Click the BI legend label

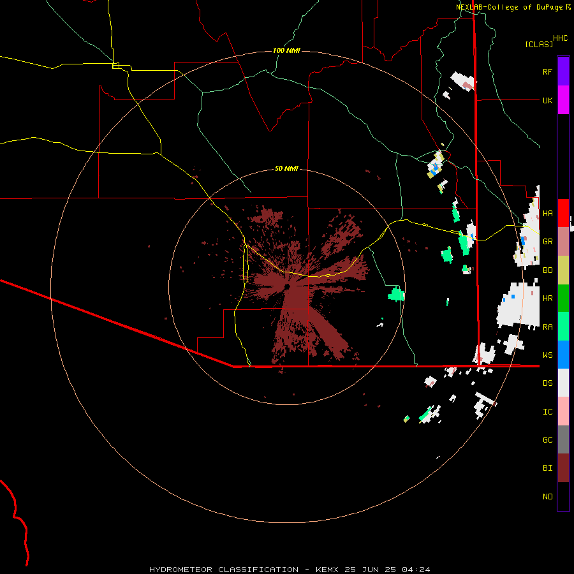coord(547,468)
